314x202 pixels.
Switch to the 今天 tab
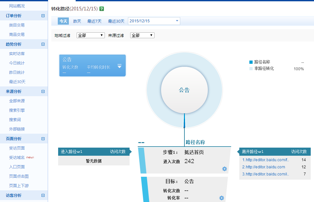(63, 21)
